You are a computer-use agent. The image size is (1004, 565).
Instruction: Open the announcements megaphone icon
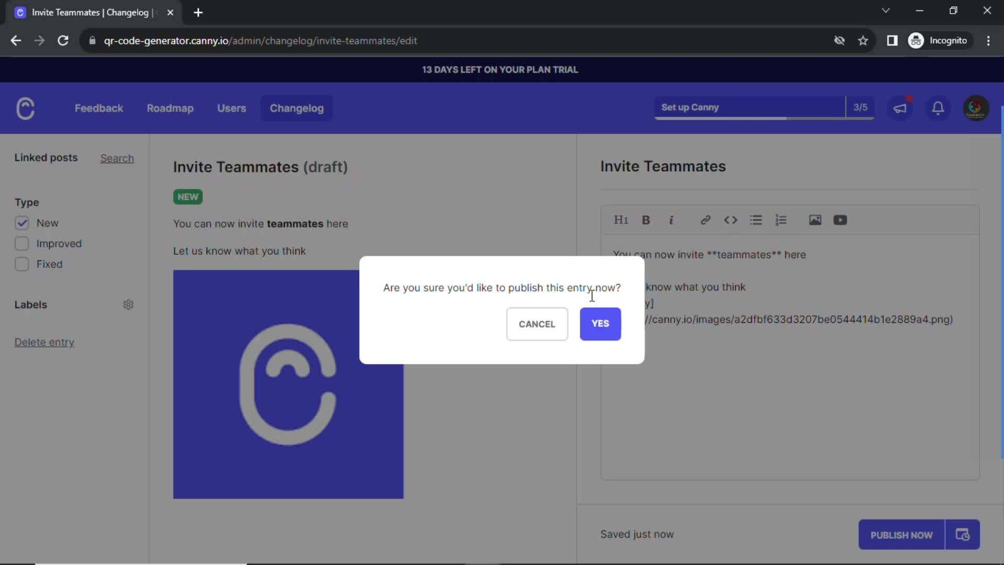click(x=900, y=108)
